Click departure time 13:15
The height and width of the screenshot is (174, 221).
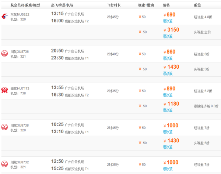pos(57,14)
